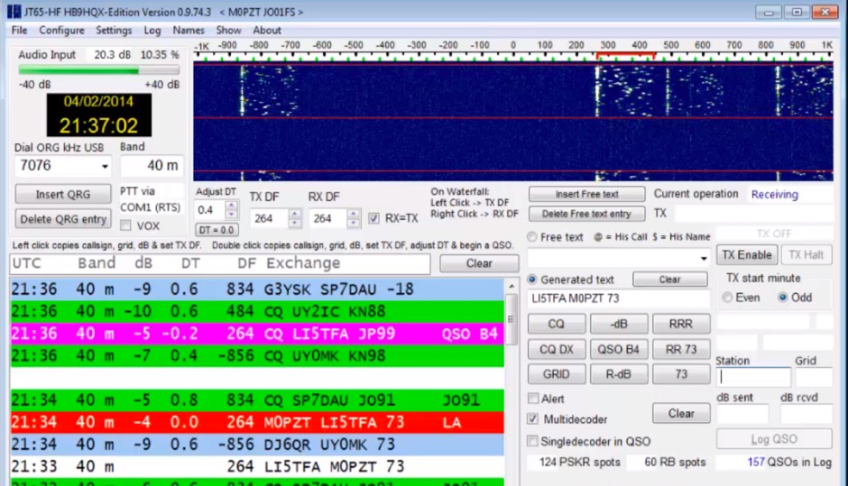Click the R-dB message button
Image resolution: width=848 pixels, height=486 pixels.
[619, 374]
